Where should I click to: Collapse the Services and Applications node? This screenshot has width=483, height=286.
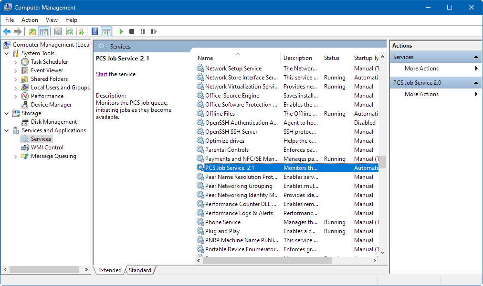click(7, 130)
